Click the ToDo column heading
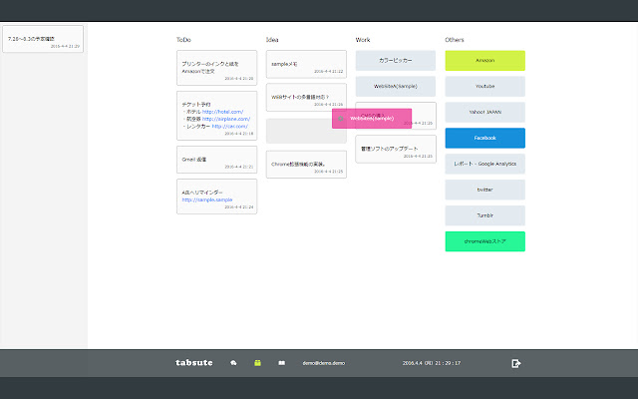Viewport: 638px width, 399px height. [x=183, y=40]
